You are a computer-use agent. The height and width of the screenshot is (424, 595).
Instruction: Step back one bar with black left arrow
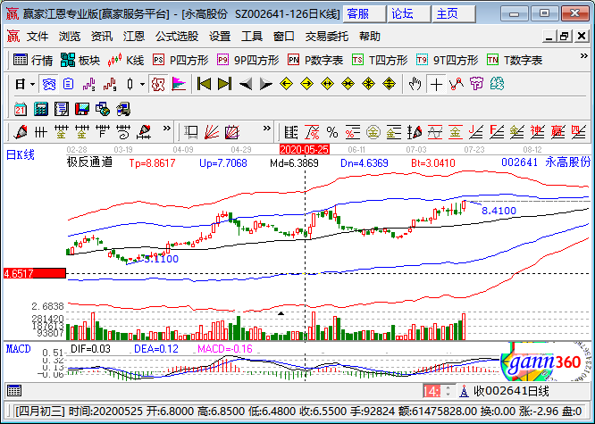point(246,84)
